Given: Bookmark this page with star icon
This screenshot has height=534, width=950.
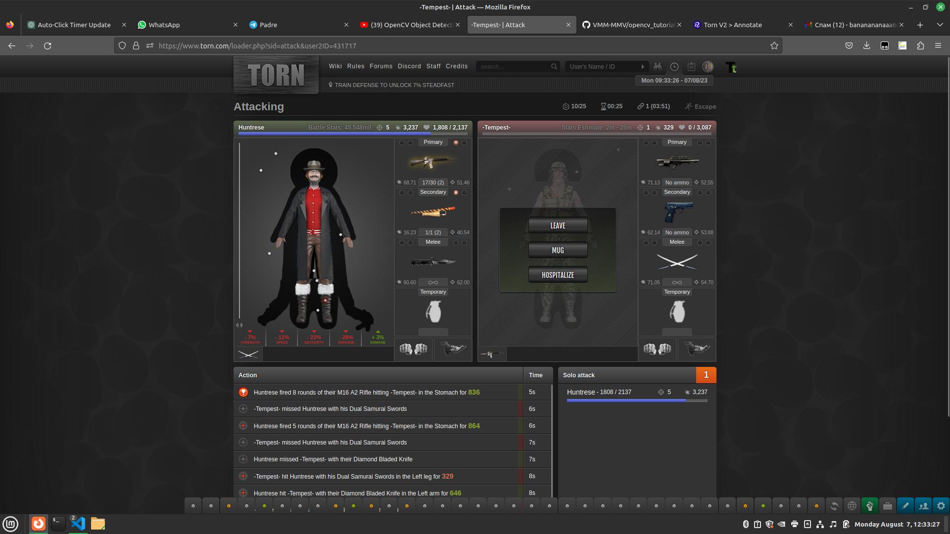Looking at the screenshot, I should [774, 45].
